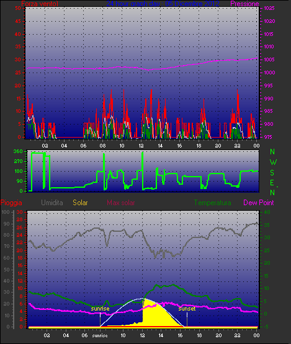Click the magenta 'Dew Point' legend label
Screen dimensions: 291x344
tap(259, 203)
